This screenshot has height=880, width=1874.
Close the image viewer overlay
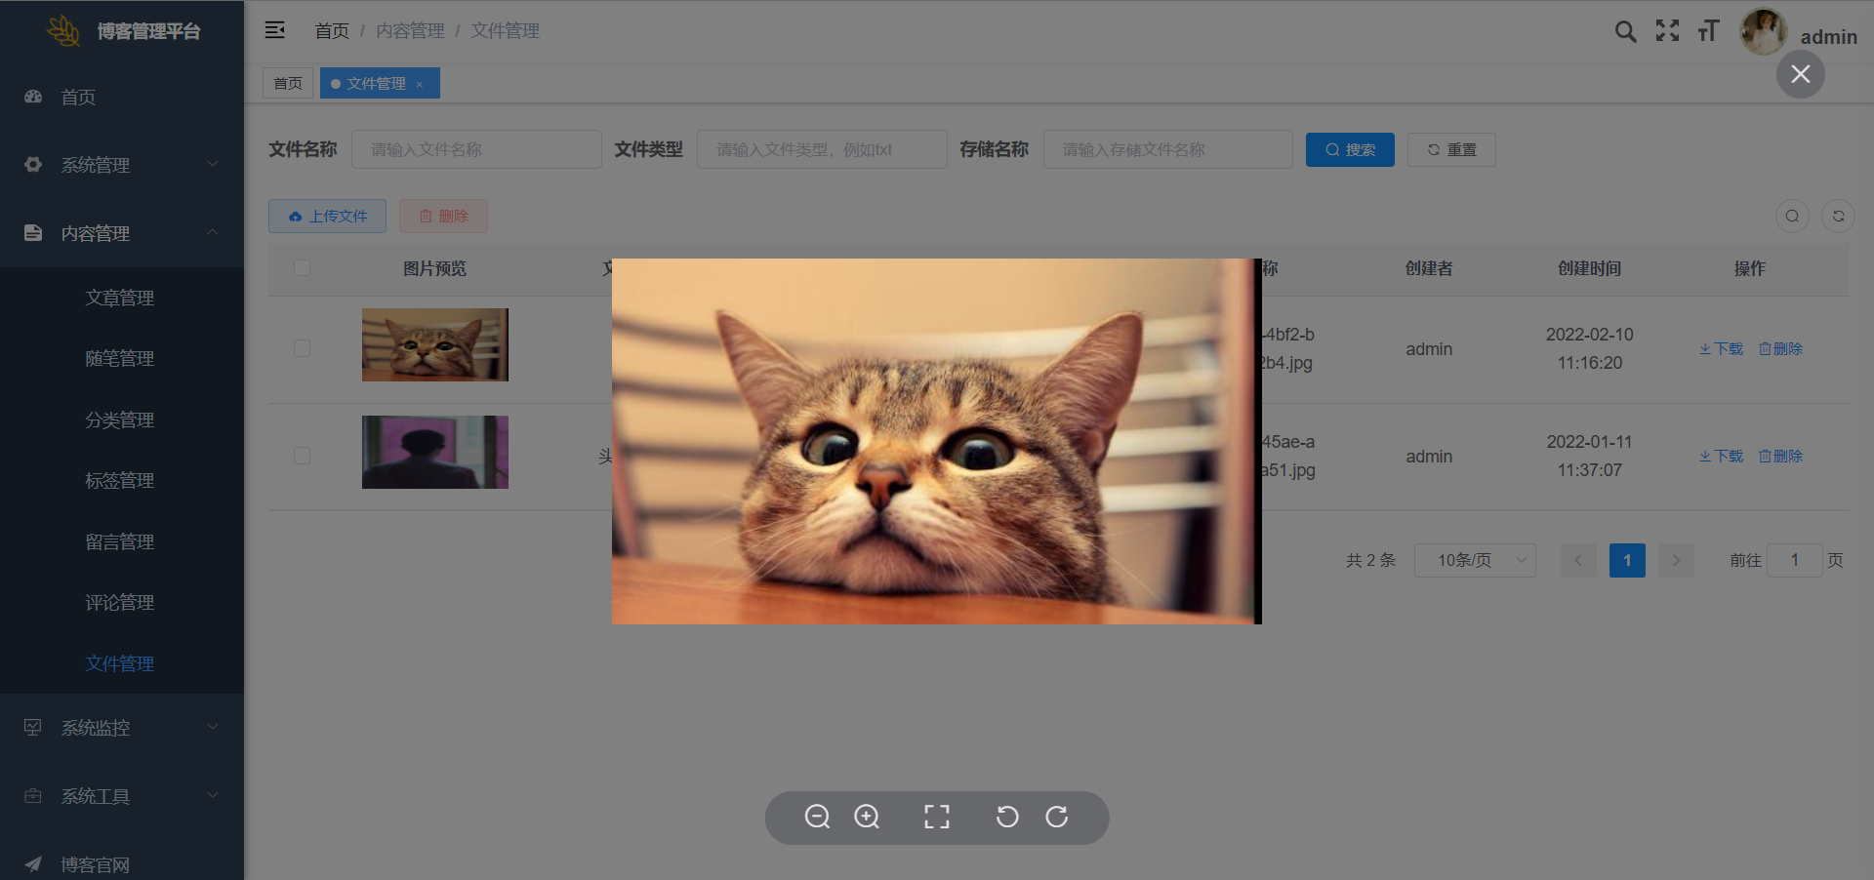tap(1800, 74)
